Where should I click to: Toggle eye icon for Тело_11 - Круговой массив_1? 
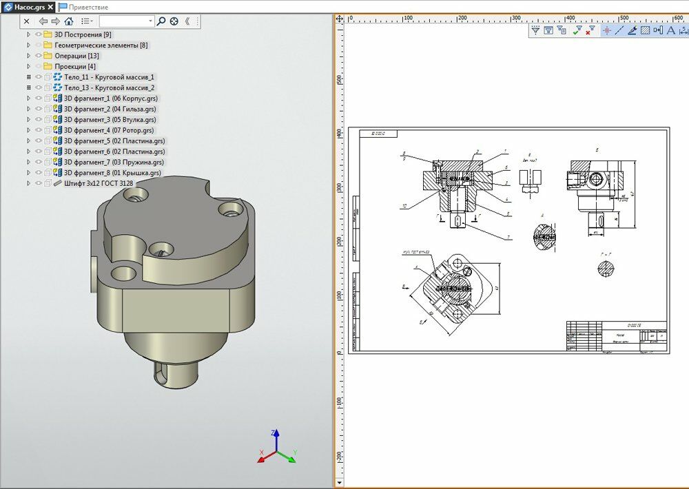pos(39,77)
